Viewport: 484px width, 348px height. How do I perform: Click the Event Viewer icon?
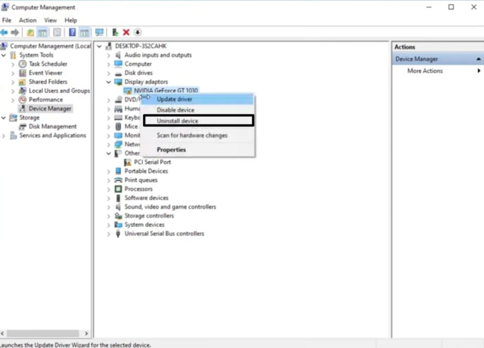point(23,73)
